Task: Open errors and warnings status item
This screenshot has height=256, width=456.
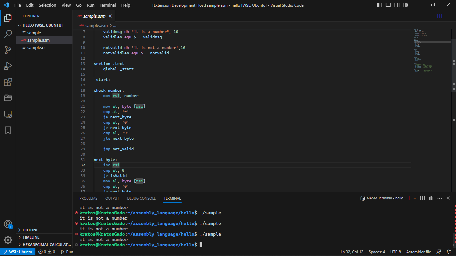Action: pos(47,252)
